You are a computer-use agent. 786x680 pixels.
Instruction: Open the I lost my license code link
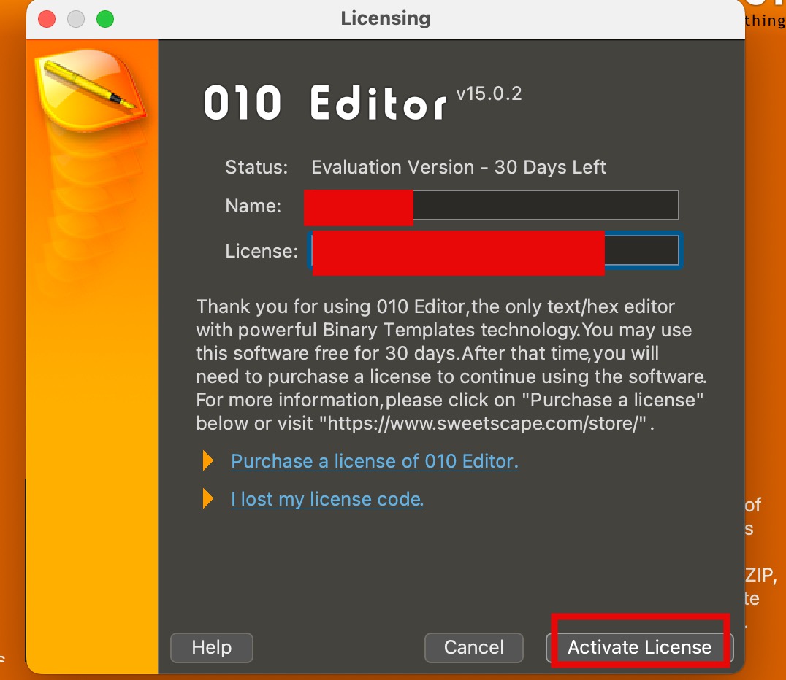[327, 500]
